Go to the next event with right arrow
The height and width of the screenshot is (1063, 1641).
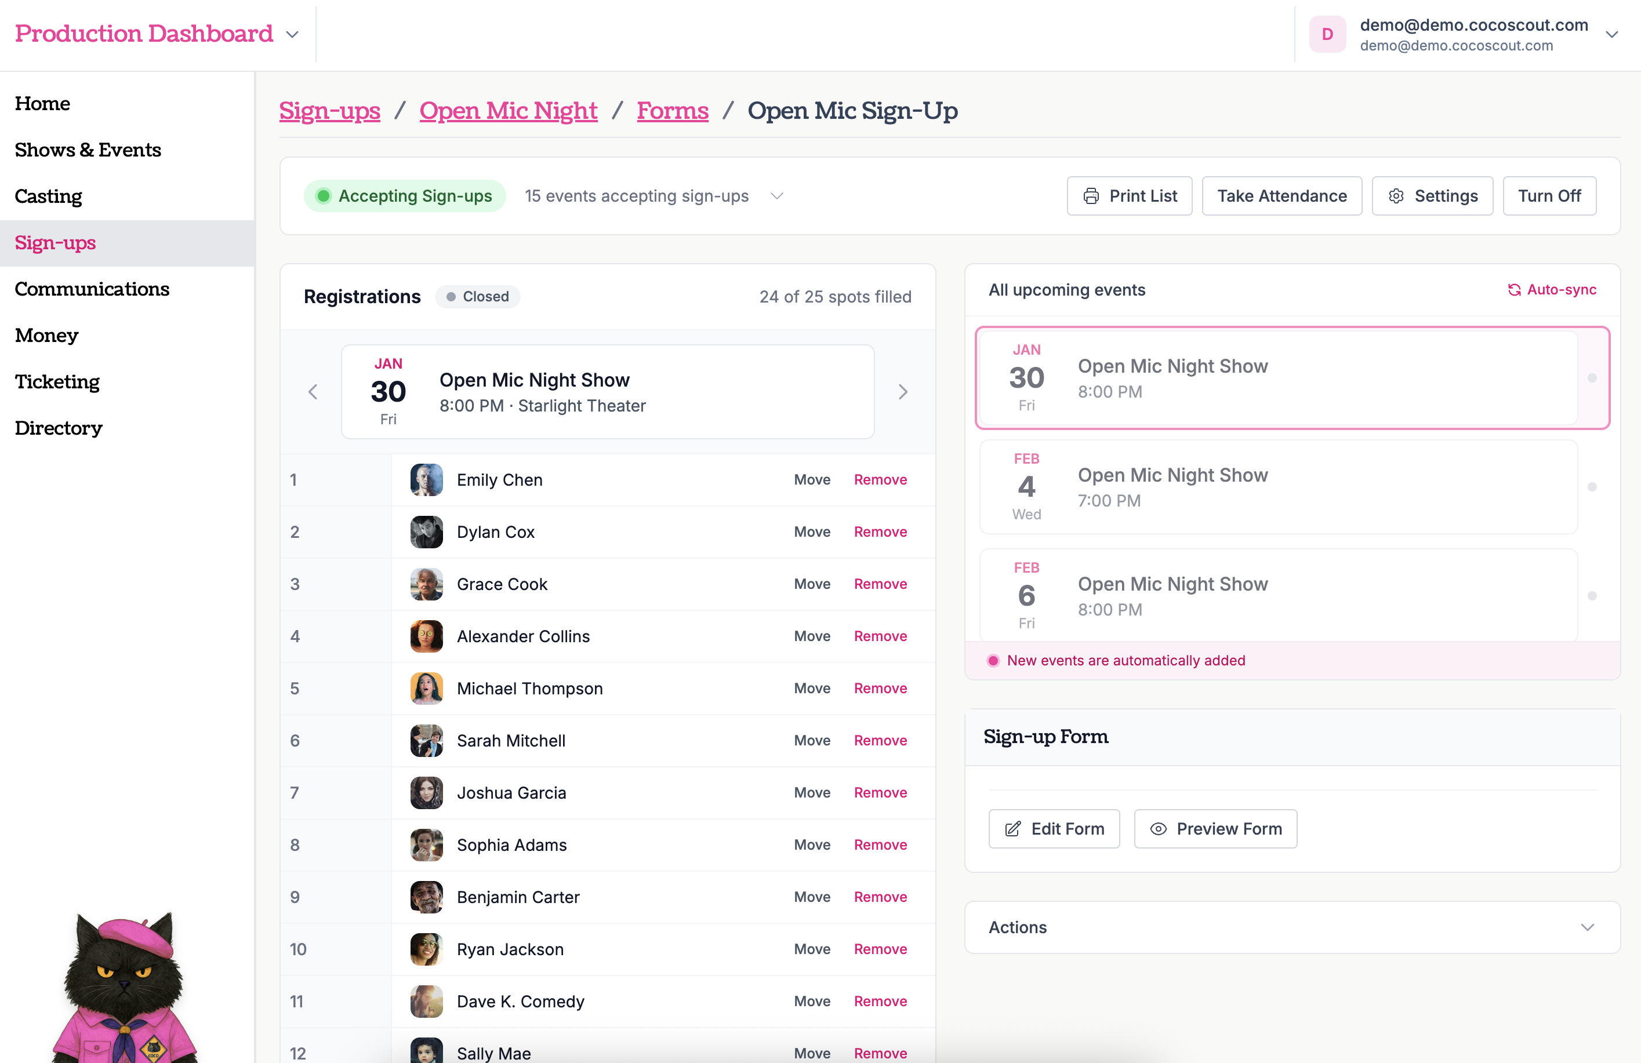[902, 392]
